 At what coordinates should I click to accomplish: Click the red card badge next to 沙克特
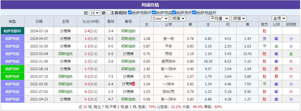pyautogui.click(x=134, y=84)
